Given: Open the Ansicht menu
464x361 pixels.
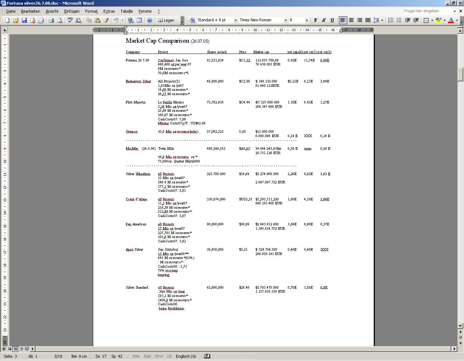Looking at the screenshot, I should click(52, 11).
